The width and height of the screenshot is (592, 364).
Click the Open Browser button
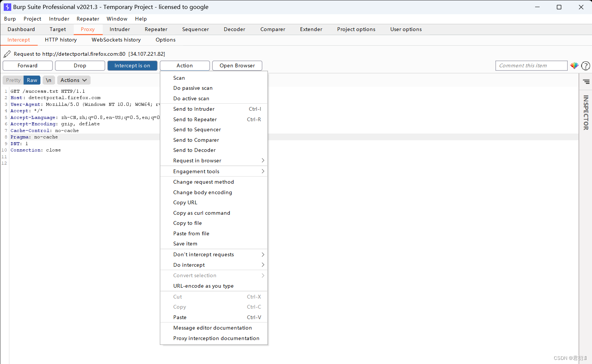[237, 65]
